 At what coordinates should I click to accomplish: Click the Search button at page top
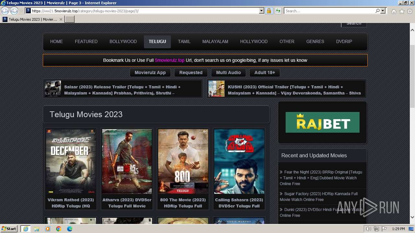point(354,24)
